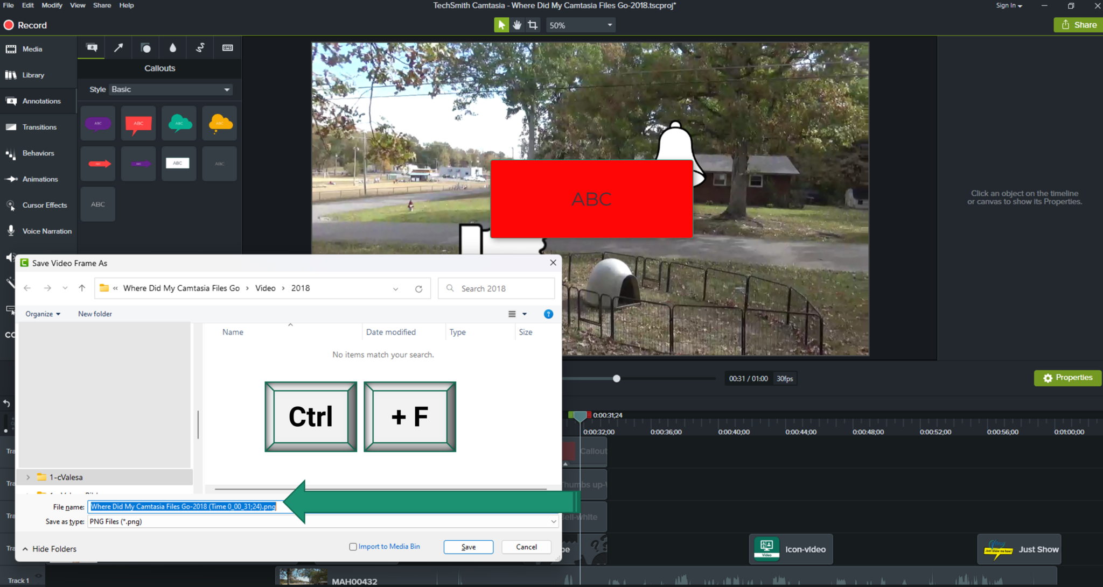
Task: Select the Pan tool above the canvas
Action: point(516,25)
